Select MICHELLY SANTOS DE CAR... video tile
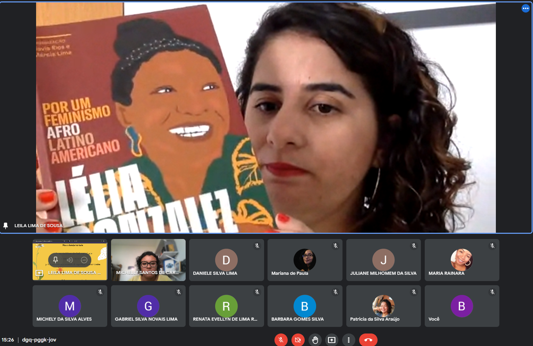The width and height of the screenshot is (533, 346). pos(148,260)
